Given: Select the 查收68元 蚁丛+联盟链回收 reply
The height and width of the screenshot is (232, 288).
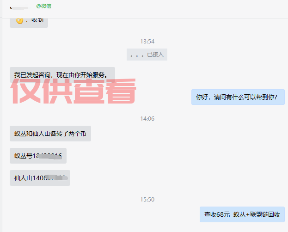Looking at the screenshot, I should (242, 214).
